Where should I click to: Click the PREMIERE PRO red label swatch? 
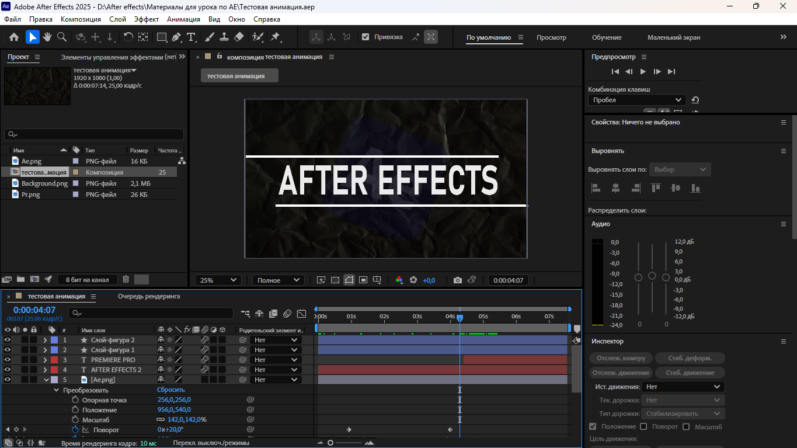[54, 360]
